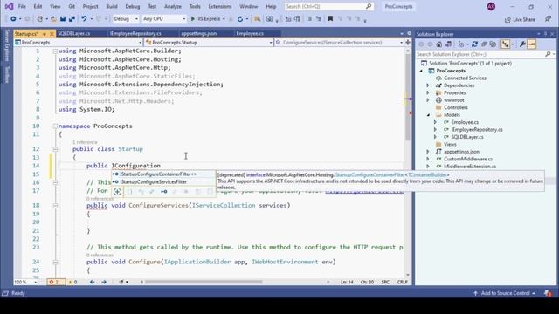The image size is (559, 314).
Task: Open the 120 % zoom dropdown
Action: (x=25, y=282)
